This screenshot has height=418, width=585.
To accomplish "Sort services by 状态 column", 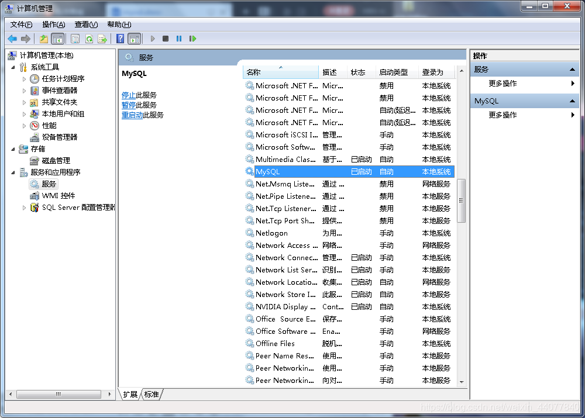I will tap(361, 72).
